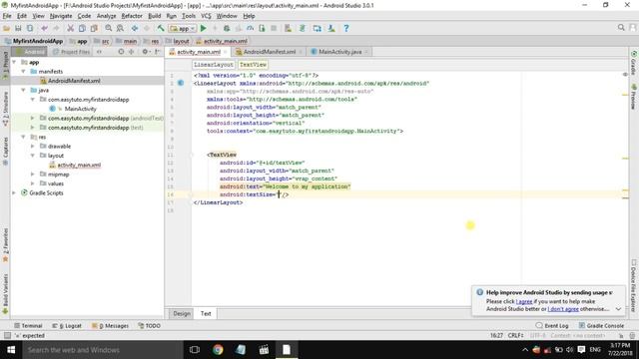Select MainActivity in project tree
This screenshot has width=639, height=359.
pyautogui.click(x=80, y=109)
